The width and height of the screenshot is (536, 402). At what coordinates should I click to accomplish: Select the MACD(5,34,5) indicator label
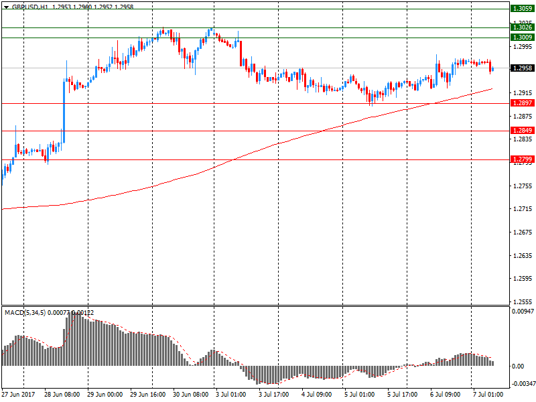[x=25, y=312]
